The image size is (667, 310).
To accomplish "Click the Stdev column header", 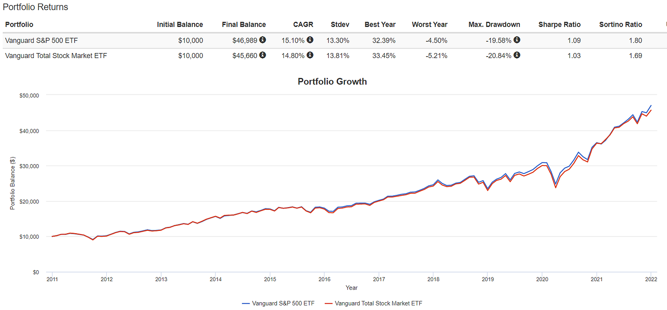I will 340,25.
